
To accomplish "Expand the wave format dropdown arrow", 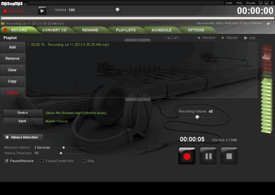I will pyautogui.click(x=268, y=24).
